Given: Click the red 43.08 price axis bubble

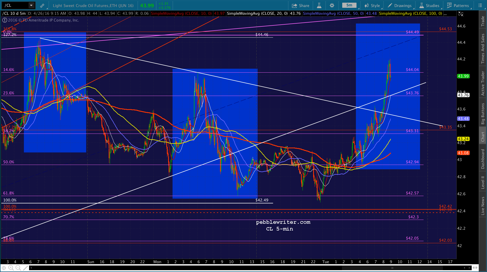Looking at the screenshot, I should (x=463, y=153).
